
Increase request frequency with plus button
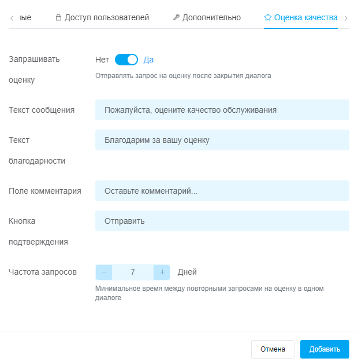coord(162,272)
